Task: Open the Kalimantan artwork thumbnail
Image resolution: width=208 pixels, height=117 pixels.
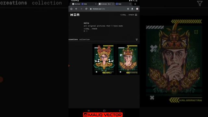Action: click(128, 59)
